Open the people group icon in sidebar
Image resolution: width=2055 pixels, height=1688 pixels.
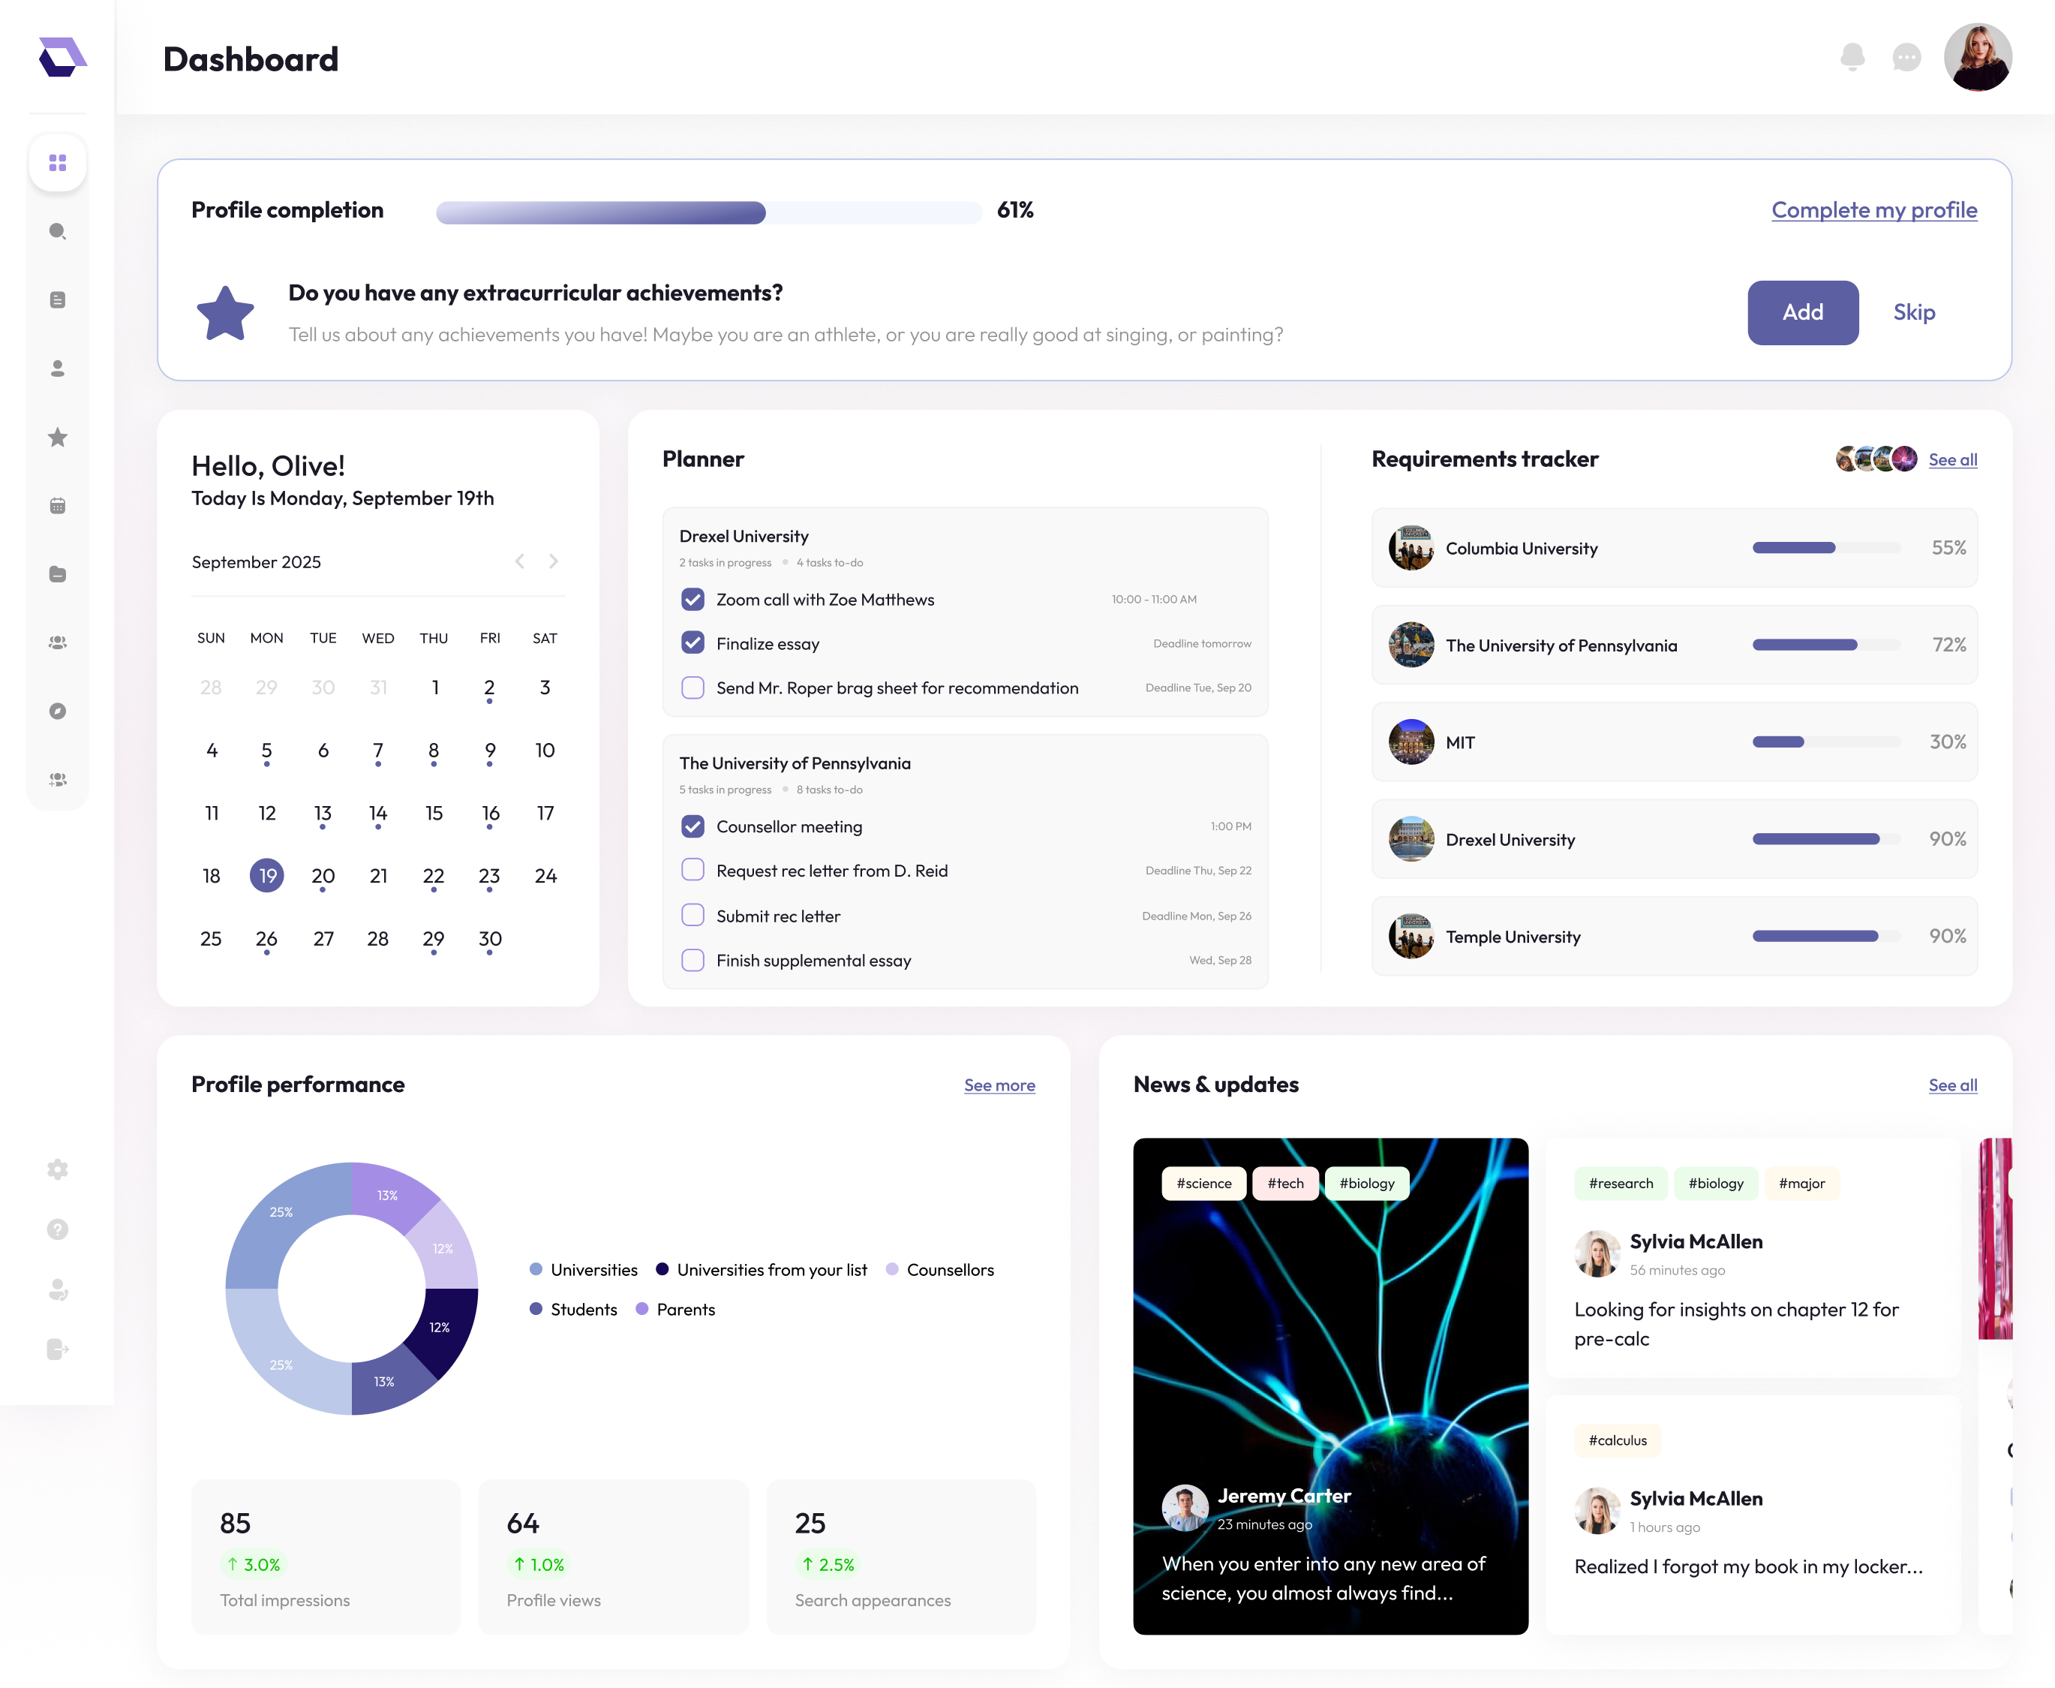57,642
